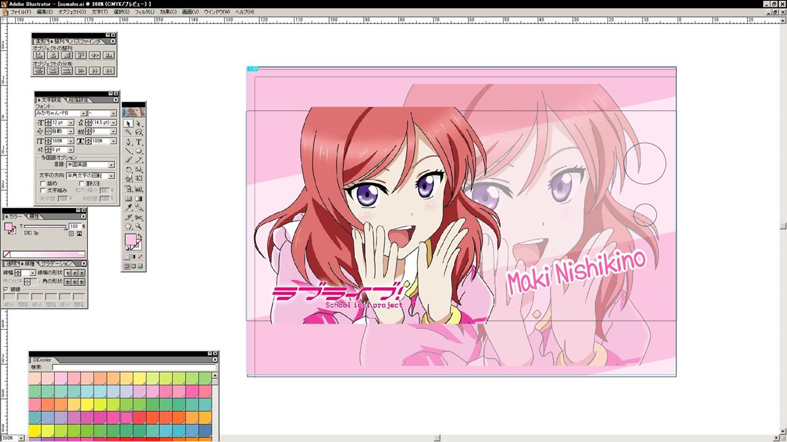Click the DICcolor panel scroll up arrow
This screenshot has height=442, width=787.
pyautogui.click(x=215, y=374)
